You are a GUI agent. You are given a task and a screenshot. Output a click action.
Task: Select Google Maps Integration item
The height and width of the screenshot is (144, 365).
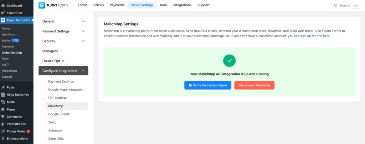click(x=66, y=89)
